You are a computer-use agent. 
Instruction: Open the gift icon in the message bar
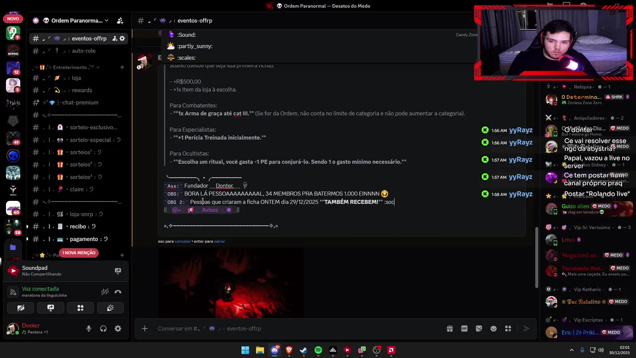coord(450,329)
